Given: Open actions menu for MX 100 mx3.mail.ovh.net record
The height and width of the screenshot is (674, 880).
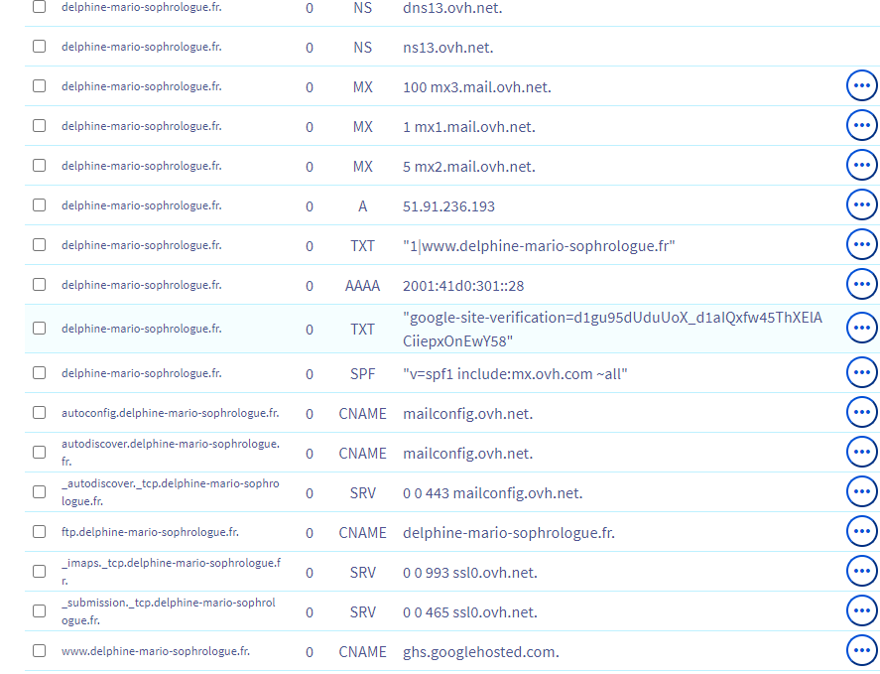Looking at the screenshot, I should point(861,86).
